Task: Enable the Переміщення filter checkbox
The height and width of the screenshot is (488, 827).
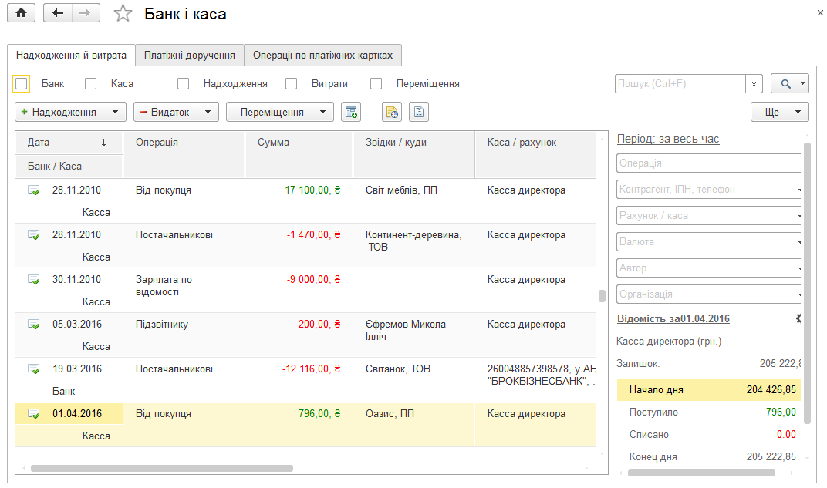Action: (x=376, y=84)
